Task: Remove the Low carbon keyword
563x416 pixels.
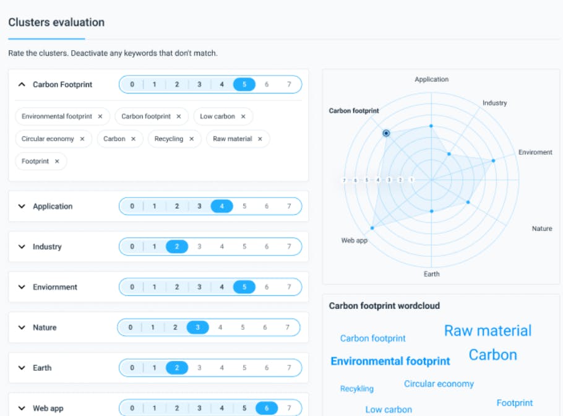Action: point(243,116)
